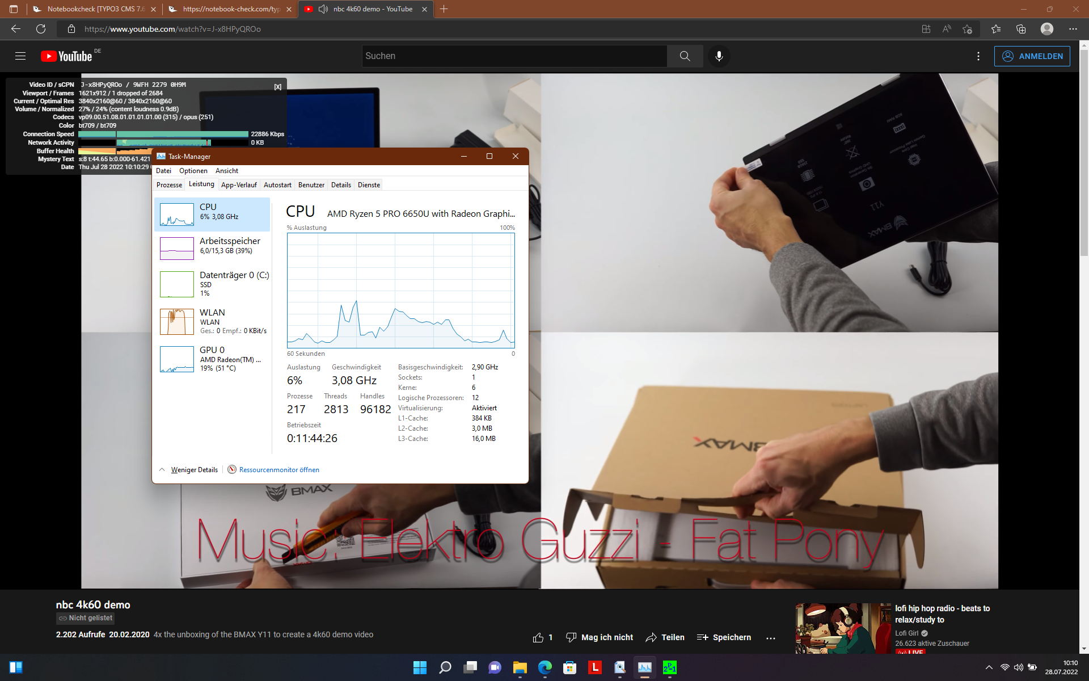The height and width of the screenshot is (681, 1089).
Task: Collapse Task Manager with Weniger Details
Action: [x=194, y=470]
